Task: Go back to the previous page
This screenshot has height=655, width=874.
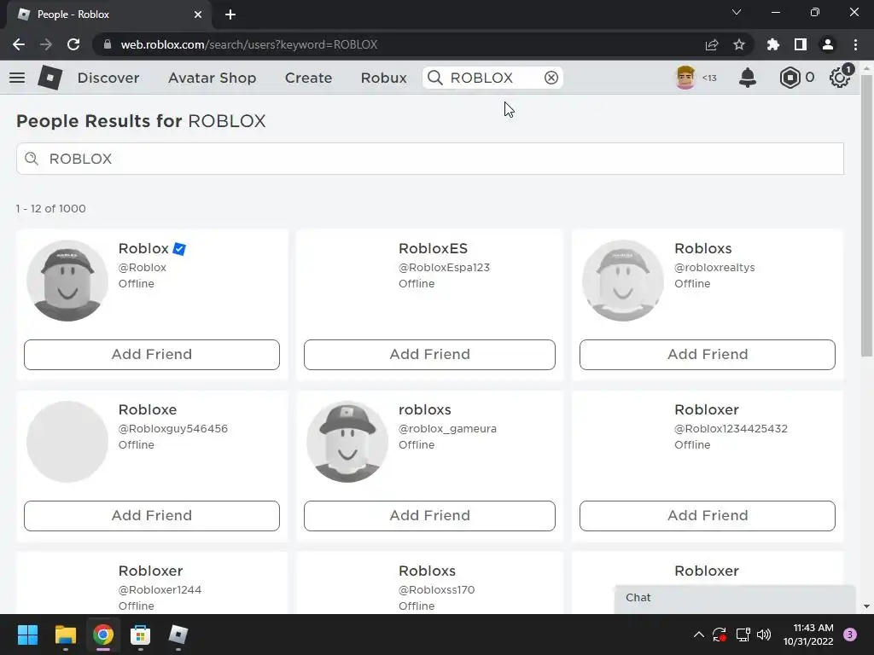Action: 19,44
